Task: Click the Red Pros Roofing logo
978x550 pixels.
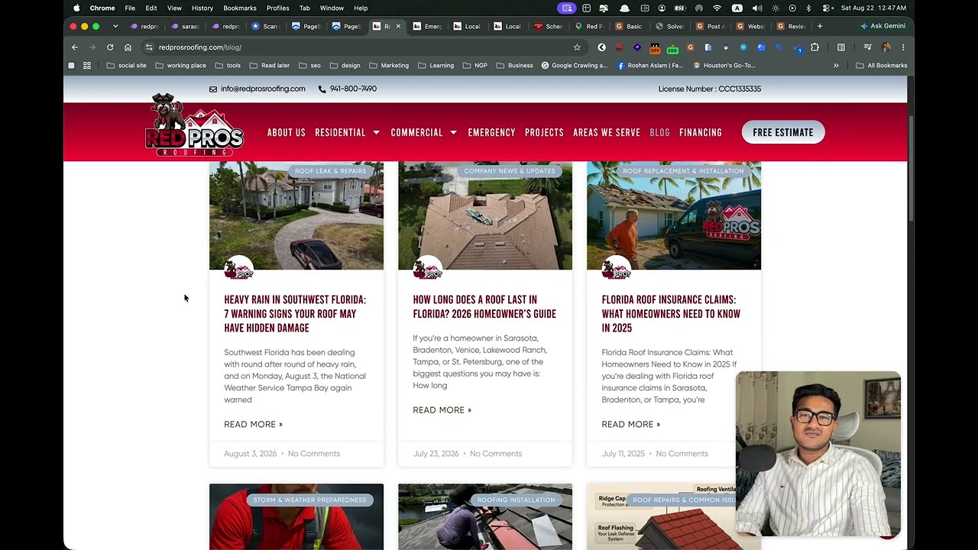Action: 194,126
